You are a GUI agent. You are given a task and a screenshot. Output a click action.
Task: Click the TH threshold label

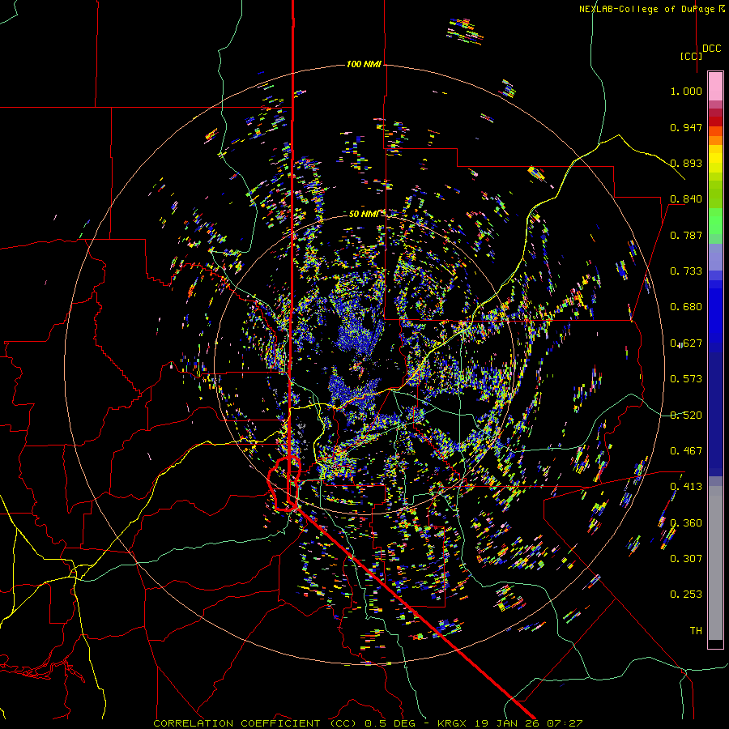pyautogui.click(x=696, y=631)
